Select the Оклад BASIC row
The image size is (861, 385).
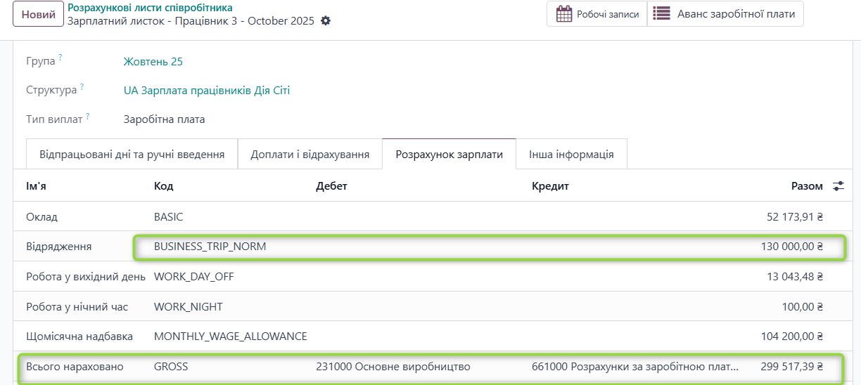(169, 217)
